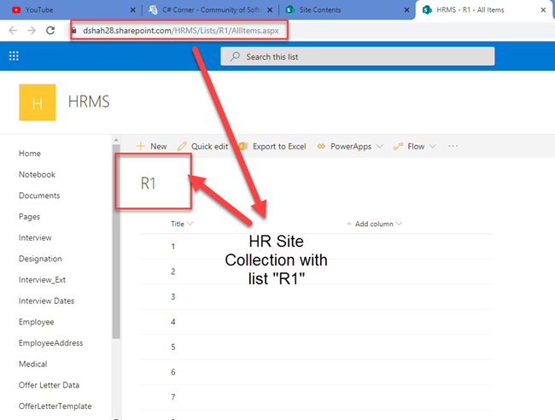
Task: Open the HRMS site title link
Action: point(89,102)
